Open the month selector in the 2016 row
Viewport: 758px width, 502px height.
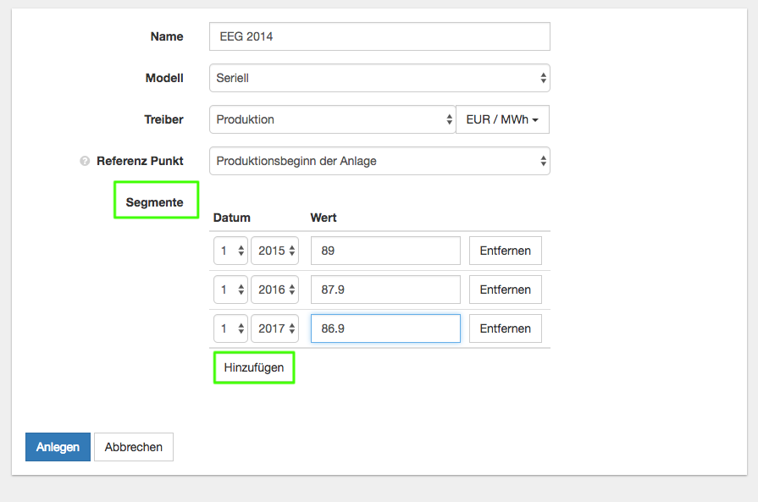click(x=230, y=290)
